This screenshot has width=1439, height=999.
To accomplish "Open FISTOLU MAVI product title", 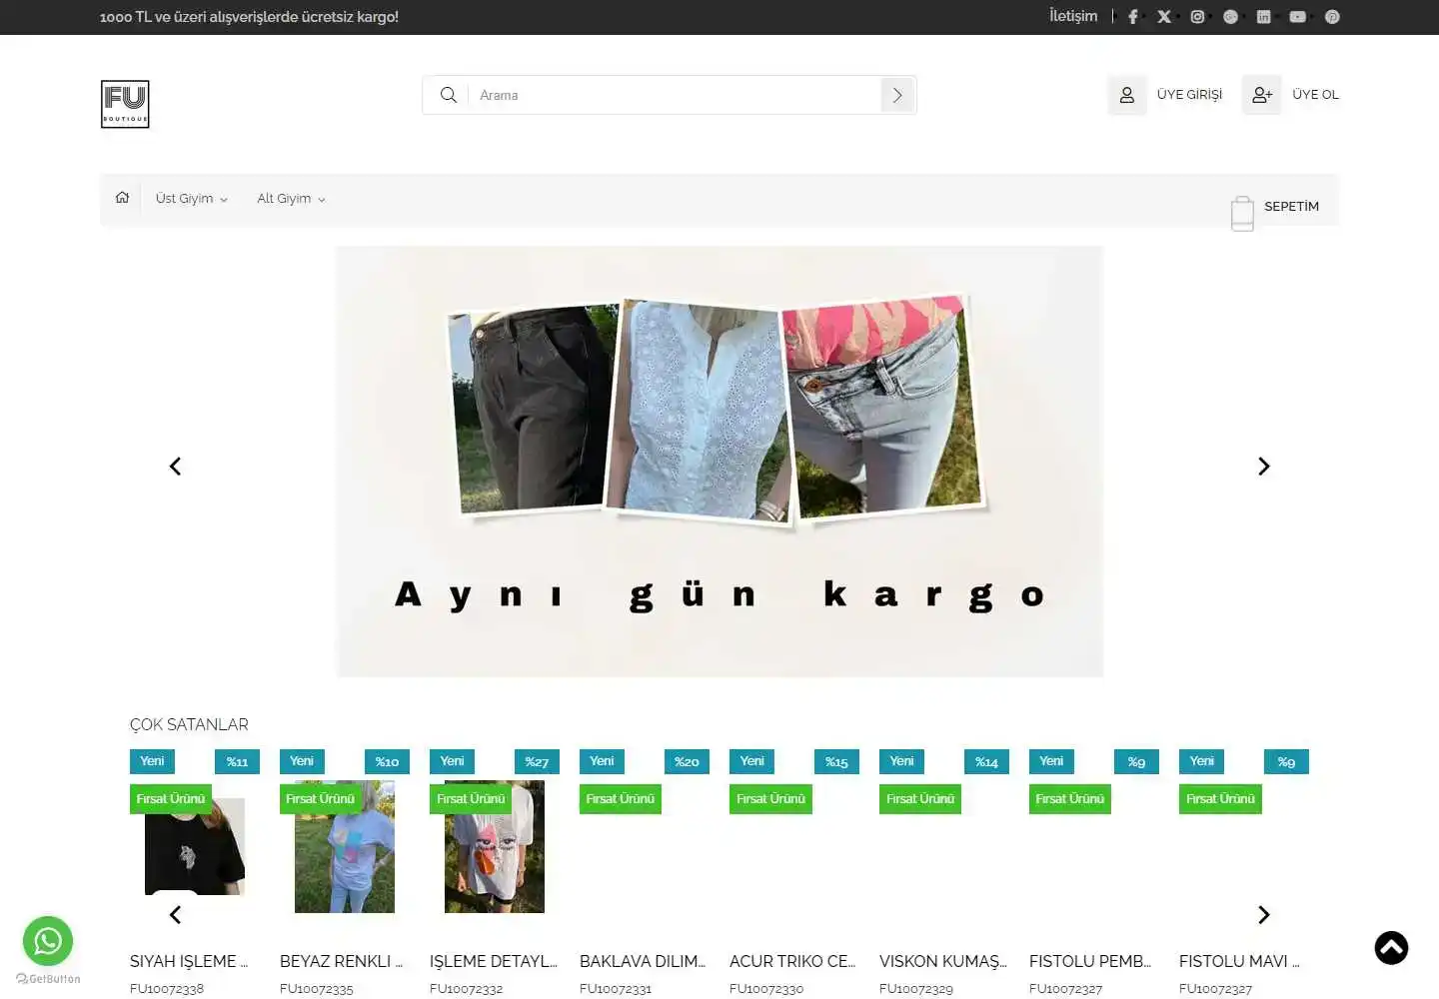I will coord(1239,961).
